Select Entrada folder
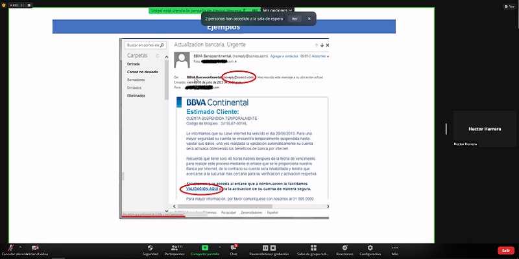This screenshot has height=259, width=519. point(134,64)
